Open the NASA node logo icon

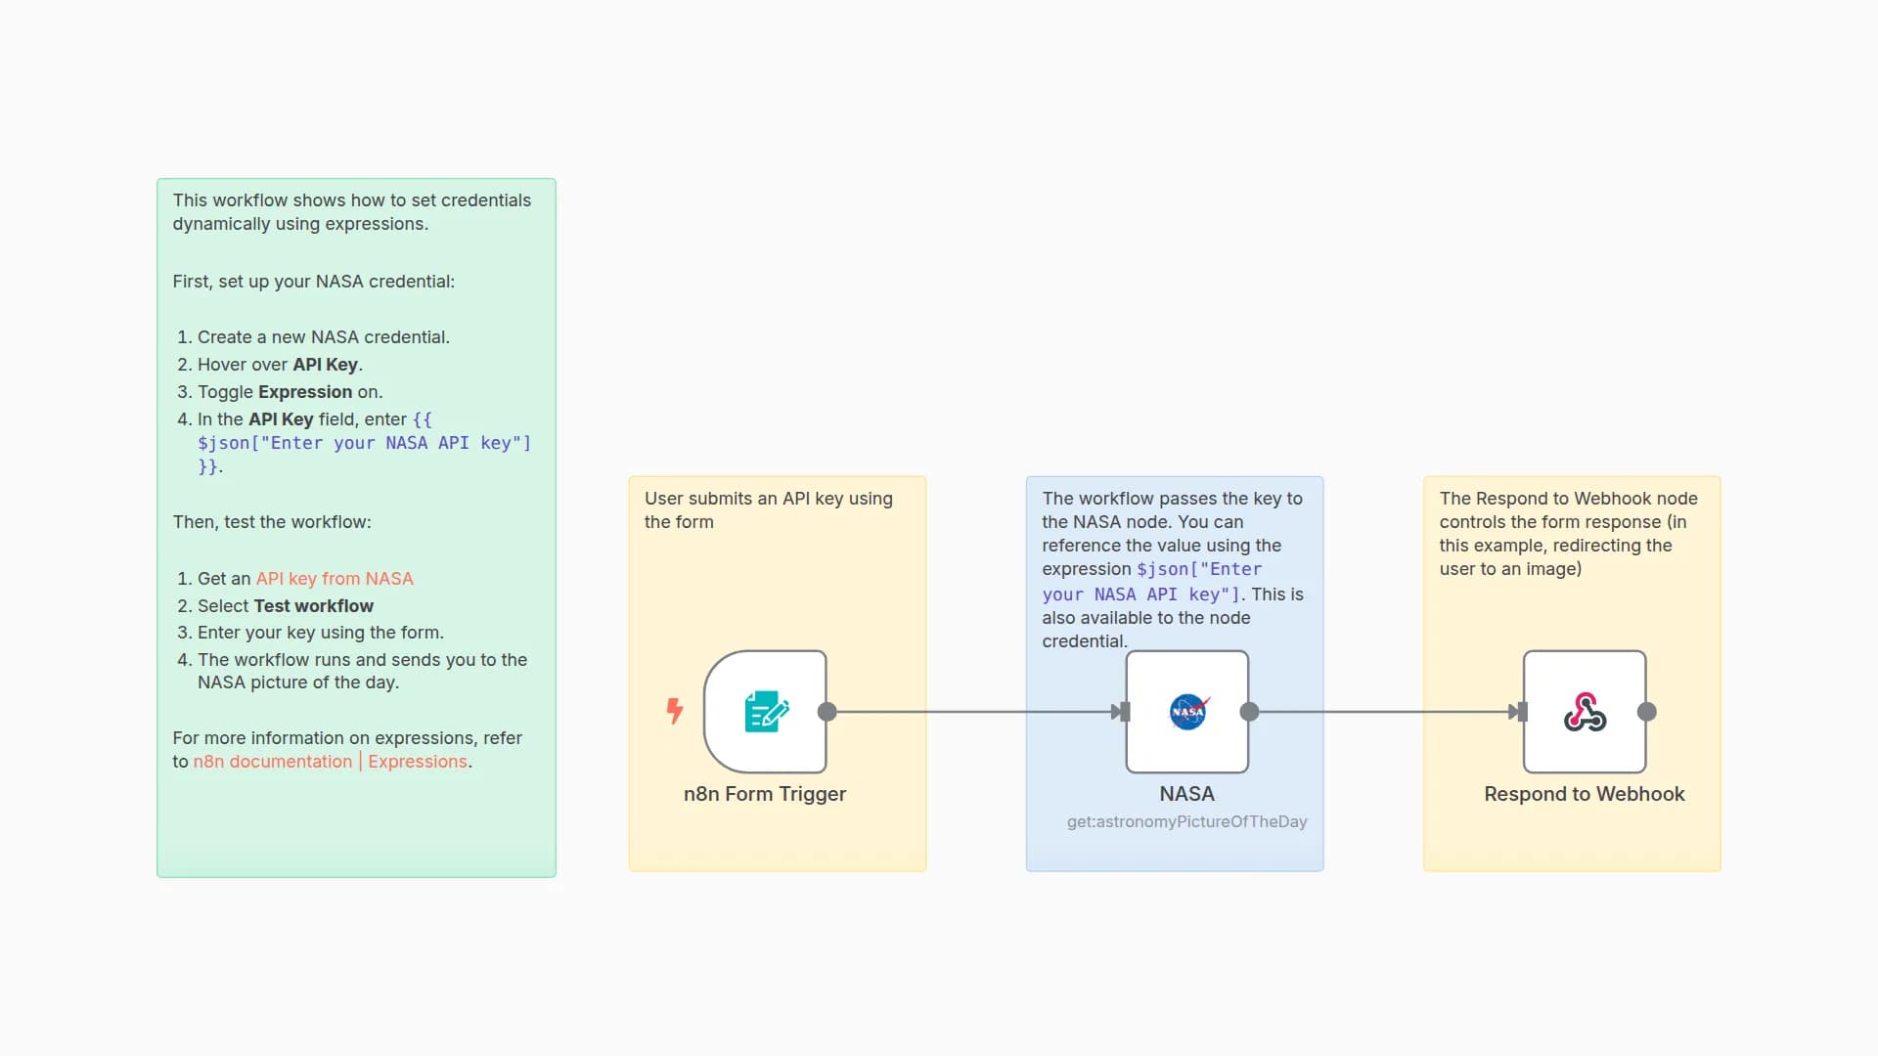(1186, 711)
